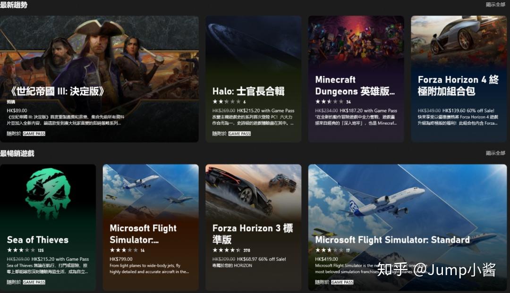Show all items in 最暢銷遊戲 section

tap(495, 153)
